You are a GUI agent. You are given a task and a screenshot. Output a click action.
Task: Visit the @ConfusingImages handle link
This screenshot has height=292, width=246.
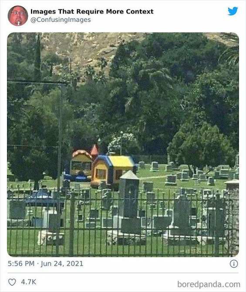[x=61, y=20]
